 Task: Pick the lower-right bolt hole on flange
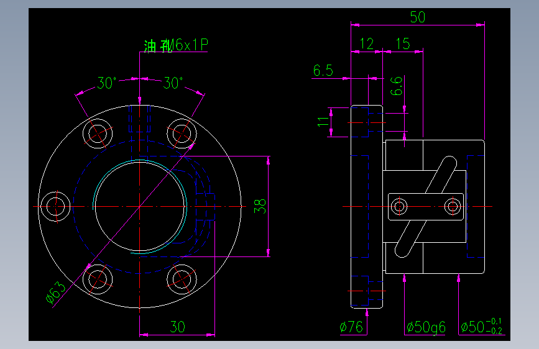click(x=182, y=279)
